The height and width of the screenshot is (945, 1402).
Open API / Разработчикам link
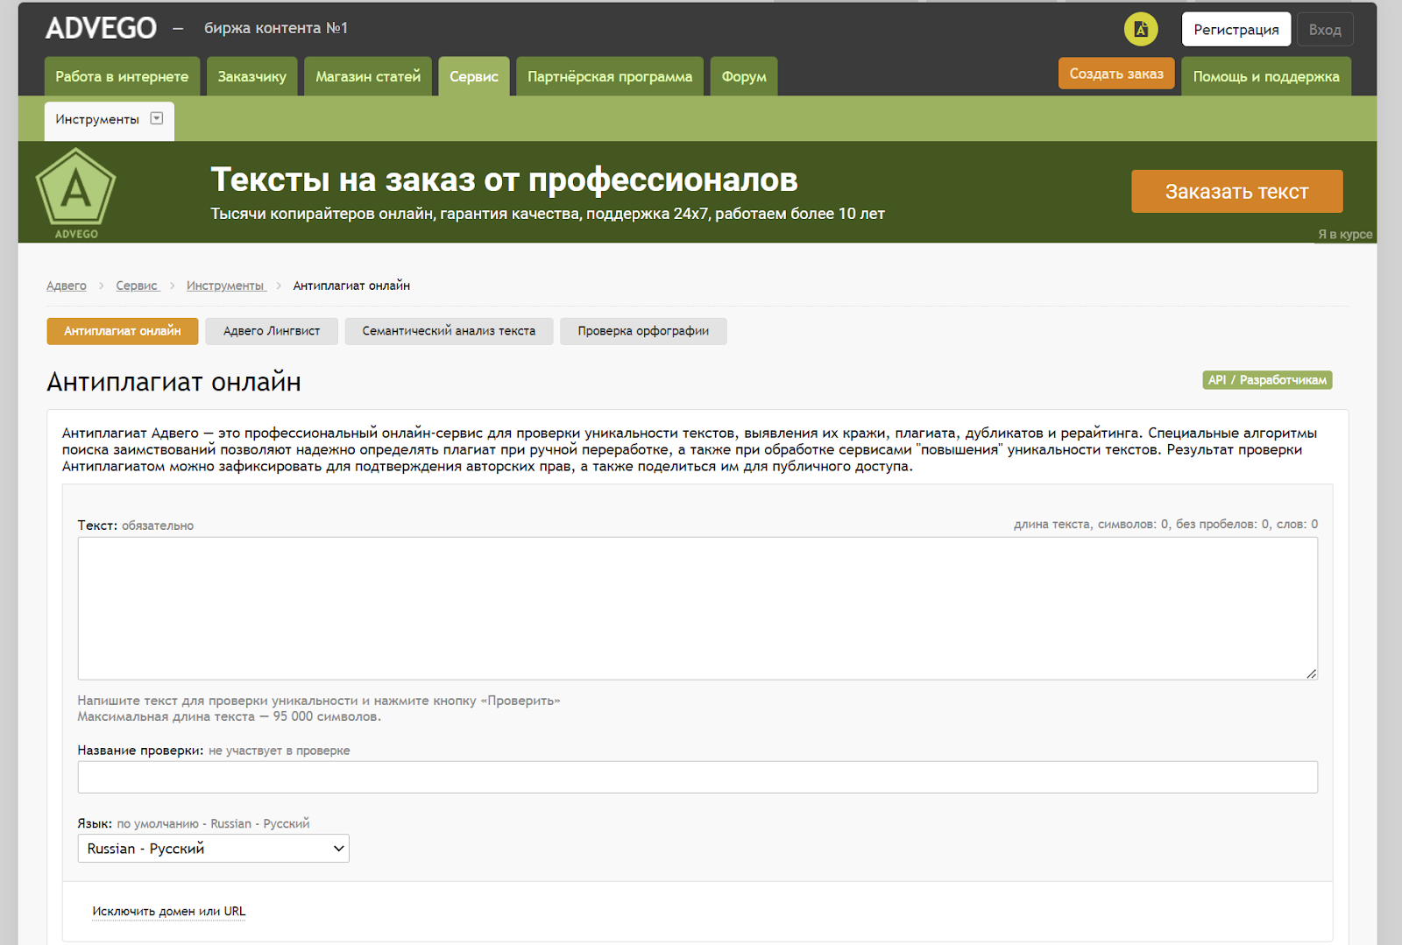(x=1267, y=380)
